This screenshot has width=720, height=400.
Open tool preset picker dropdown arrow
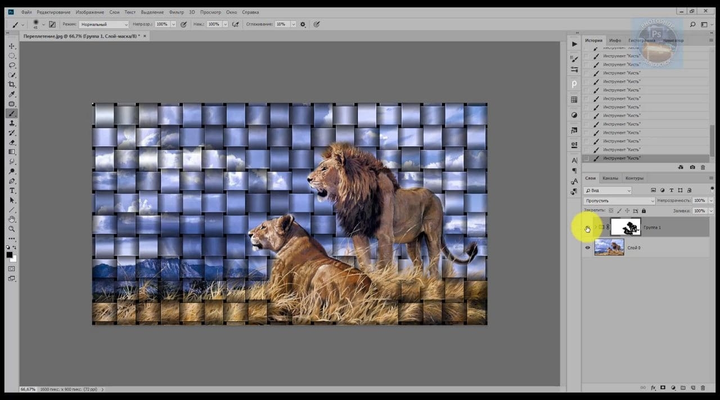(22, 24)
